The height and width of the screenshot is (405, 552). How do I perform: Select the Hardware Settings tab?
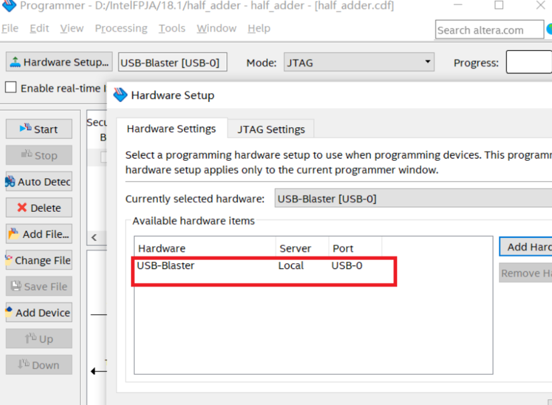point(171,128)
